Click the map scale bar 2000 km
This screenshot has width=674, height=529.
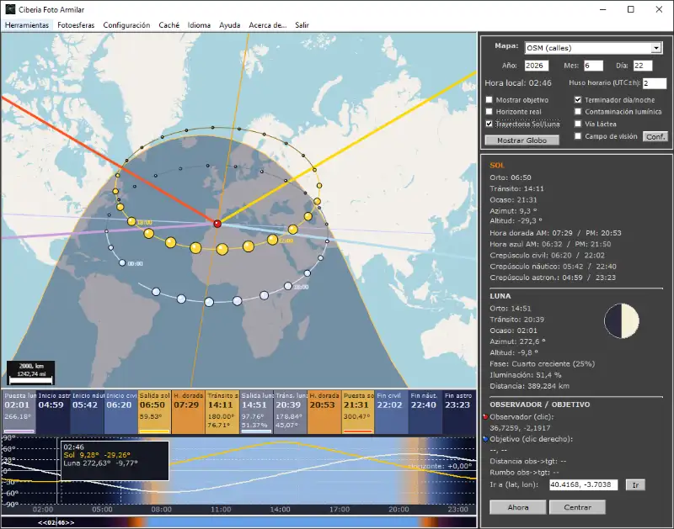click(x=30, y=373)
